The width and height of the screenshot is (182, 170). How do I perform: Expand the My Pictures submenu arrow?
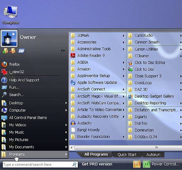click(x=66, y=140)
